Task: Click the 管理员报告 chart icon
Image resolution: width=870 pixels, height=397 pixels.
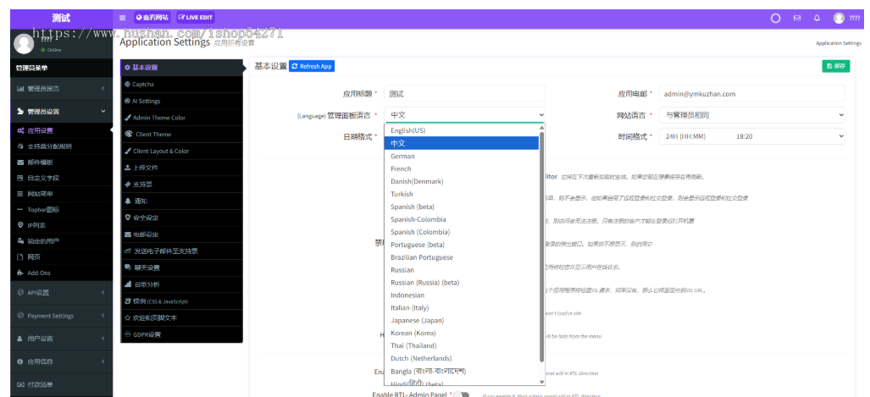Action: 20,89
